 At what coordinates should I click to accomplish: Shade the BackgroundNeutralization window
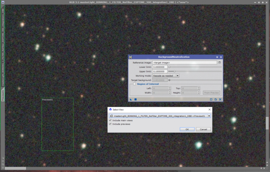point(217,57)
